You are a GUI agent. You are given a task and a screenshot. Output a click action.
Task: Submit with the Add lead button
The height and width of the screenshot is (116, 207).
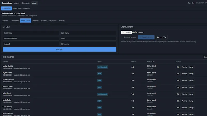click(x=60, y=49)
